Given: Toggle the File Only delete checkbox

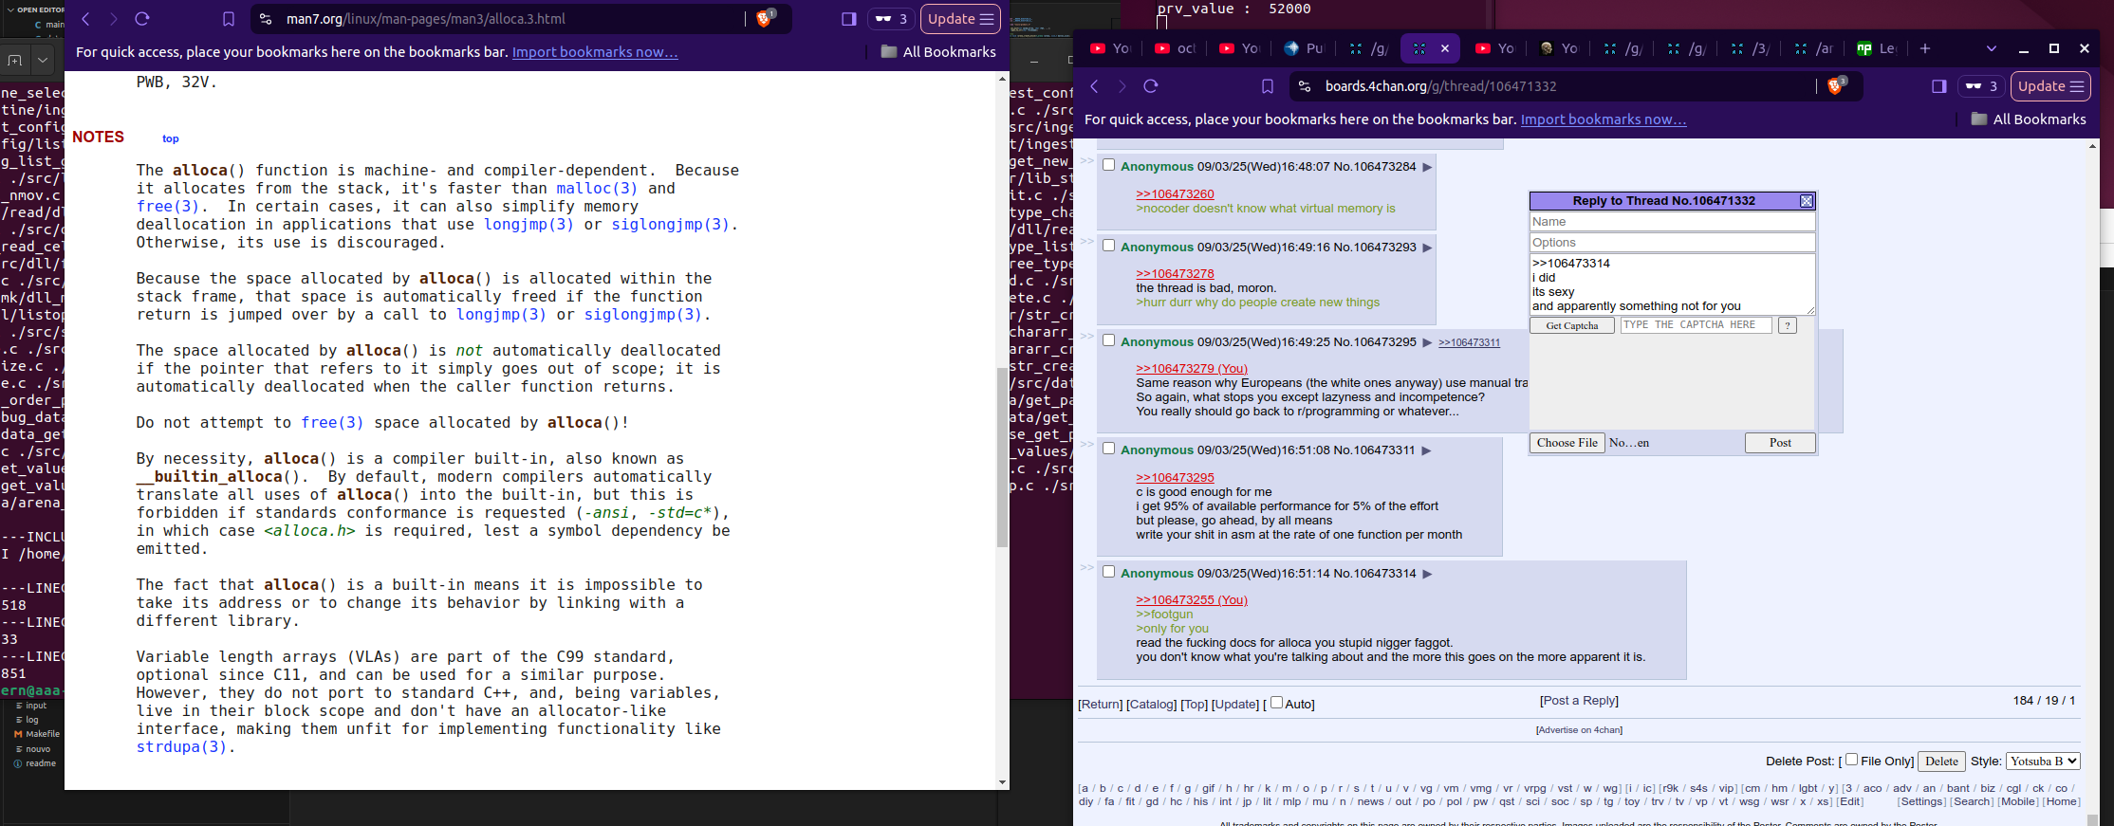Looking at the screenshot, I should 1851,760.
